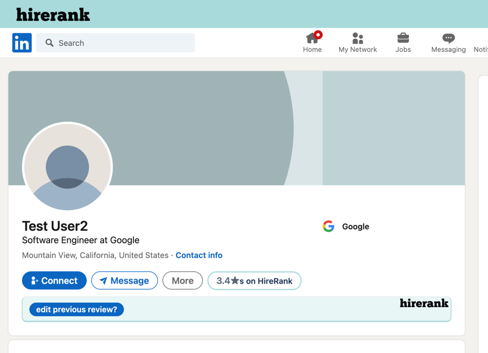Click the hirerank logo in review bar
The width and height of the screenshot is (488, 353).
pyautogui.click(x=424, y=303)
